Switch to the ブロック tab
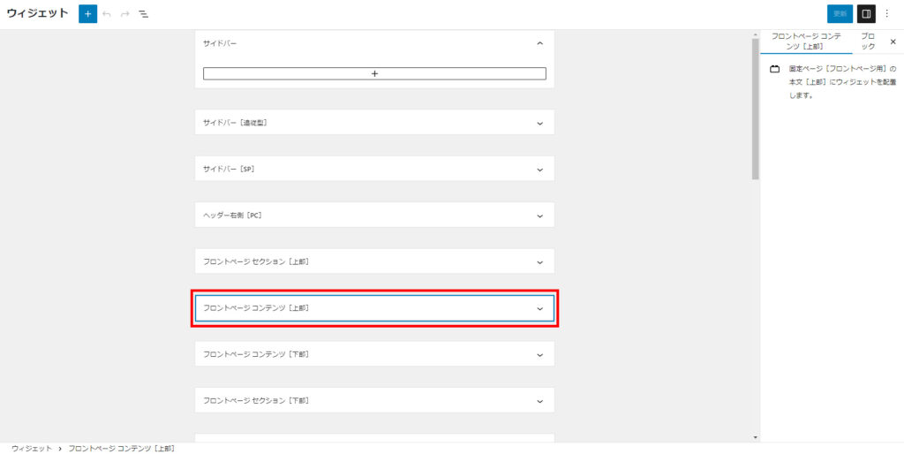The width and height of the screenshot is (904, 454). coord(868,42)
